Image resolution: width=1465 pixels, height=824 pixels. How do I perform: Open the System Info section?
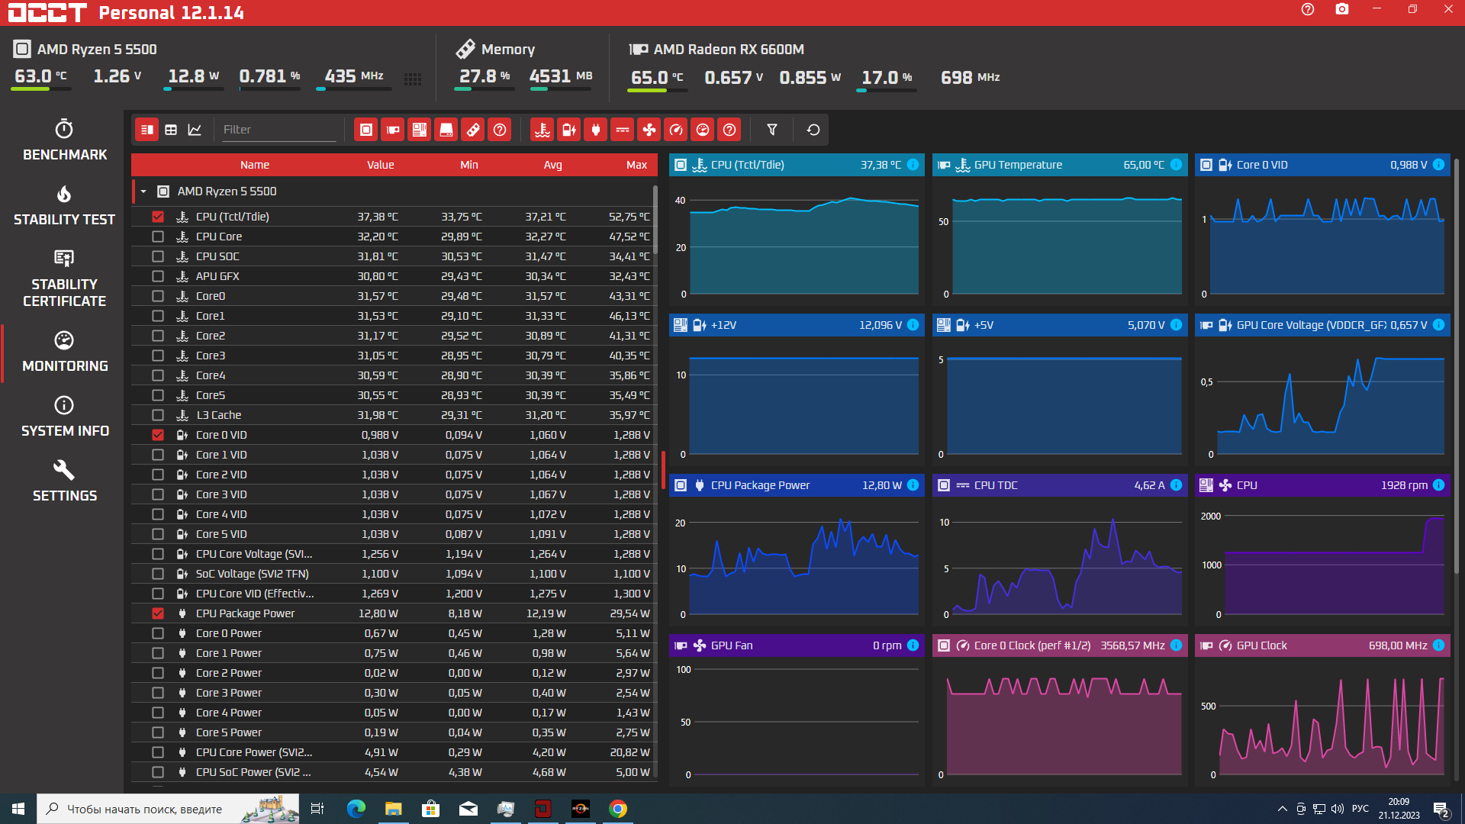point(65,417)
